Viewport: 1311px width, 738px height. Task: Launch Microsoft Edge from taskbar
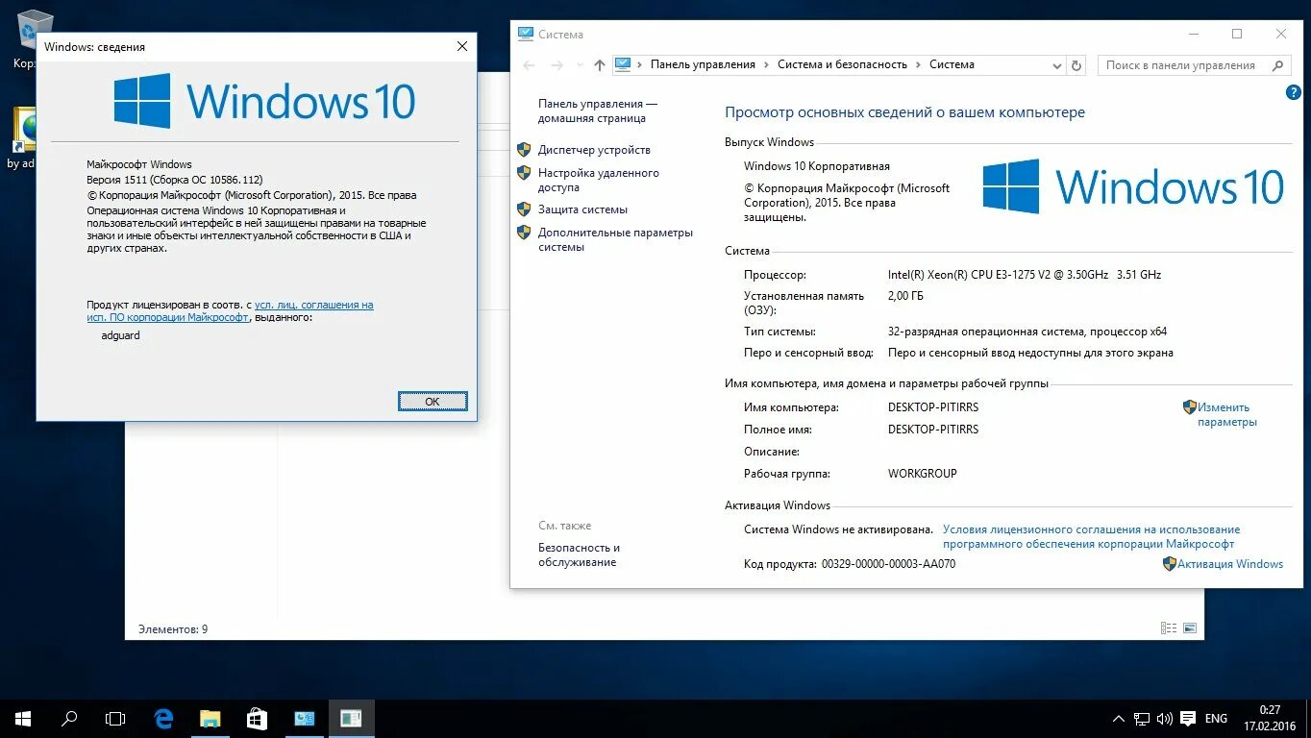[x=163, y=718]
